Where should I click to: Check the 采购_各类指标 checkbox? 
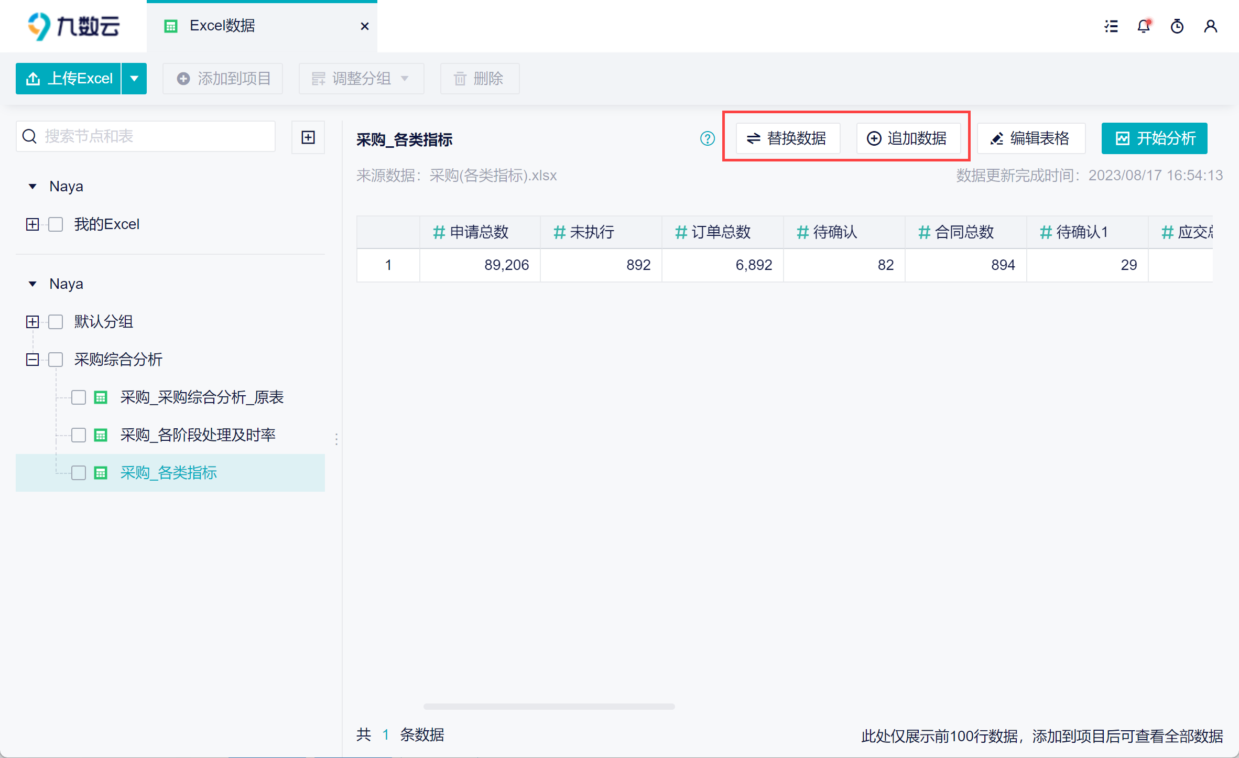pos(79,473)
